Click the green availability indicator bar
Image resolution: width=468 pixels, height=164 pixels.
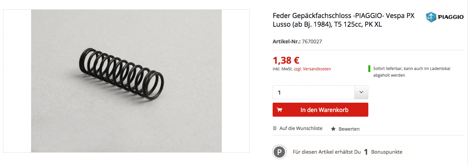369,69
